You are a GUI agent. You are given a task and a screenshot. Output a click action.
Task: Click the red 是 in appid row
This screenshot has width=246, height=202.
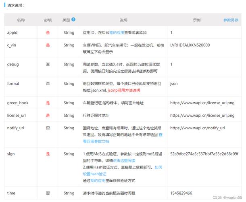[x=48, y=33]
